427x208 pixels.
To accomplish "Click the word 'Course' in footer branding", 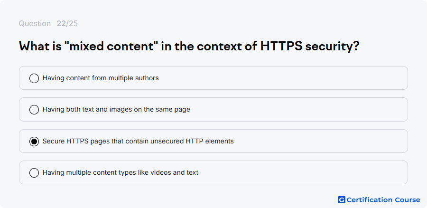I will click(408, 200).
